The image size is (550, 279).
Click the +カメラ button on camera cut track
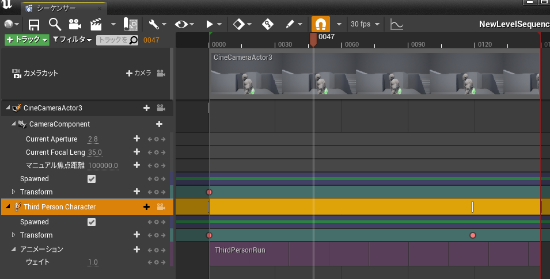click(x=139, y=73)
